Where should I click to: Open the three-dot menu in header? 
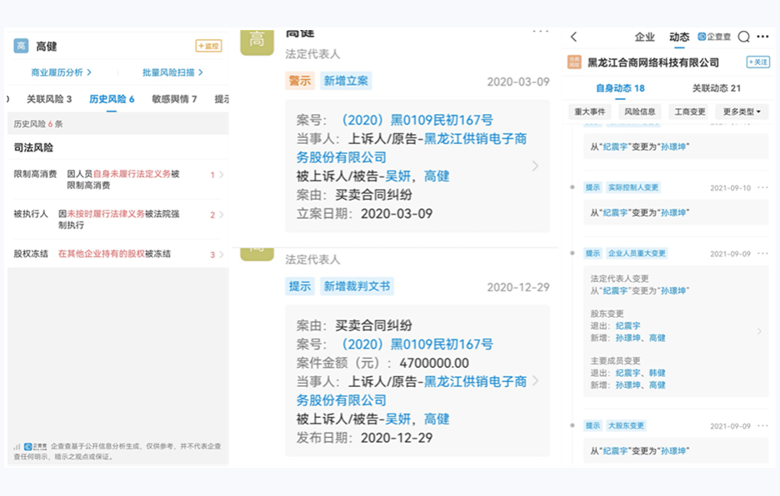[x=762, y=37]
